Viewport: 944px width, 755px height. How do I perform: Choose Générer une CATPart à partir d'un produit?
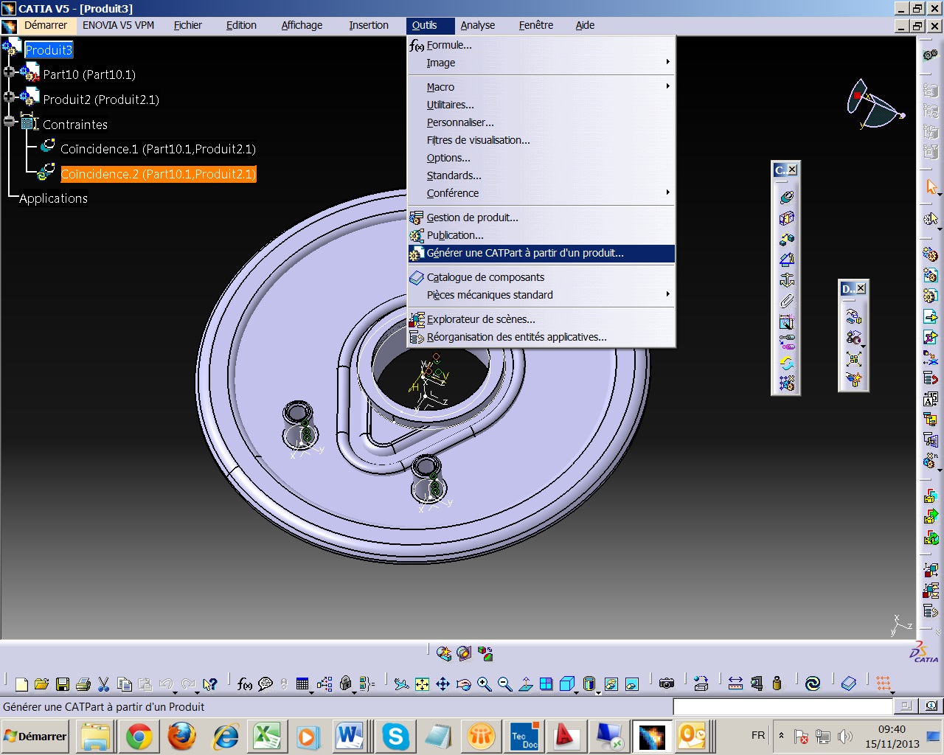click(541, 253)
